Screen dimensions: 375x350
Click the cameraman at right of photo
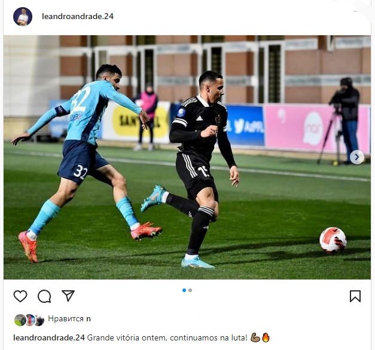click(344, 121)
